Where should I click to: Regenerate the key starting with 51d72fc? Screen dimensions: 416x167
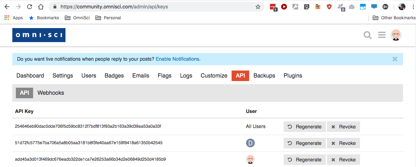click(x=304, y=143)
